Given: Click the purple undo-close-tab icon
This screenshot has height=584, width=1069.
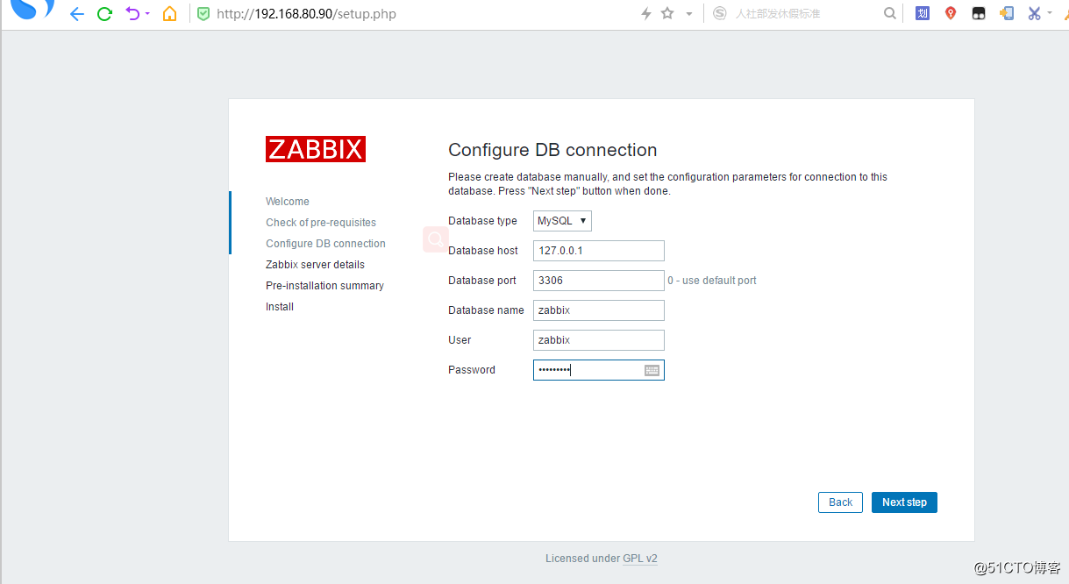Looking at the screenshot, I should point(132,14).
